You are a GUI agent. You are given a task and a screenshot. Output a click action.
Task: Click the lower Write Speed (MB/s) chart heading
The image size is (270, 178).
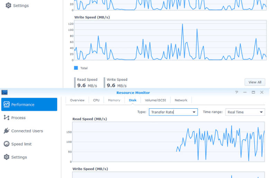point(90,169)
